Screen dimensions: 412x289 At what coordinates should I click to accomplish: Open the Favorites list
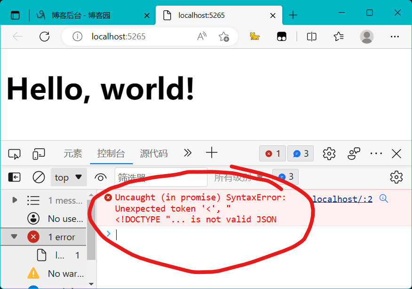339,37
